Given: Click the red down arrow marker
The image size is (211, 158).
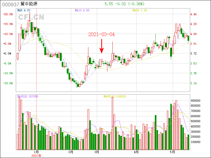Looking at the screenshot, I should (x=102, y=47).
